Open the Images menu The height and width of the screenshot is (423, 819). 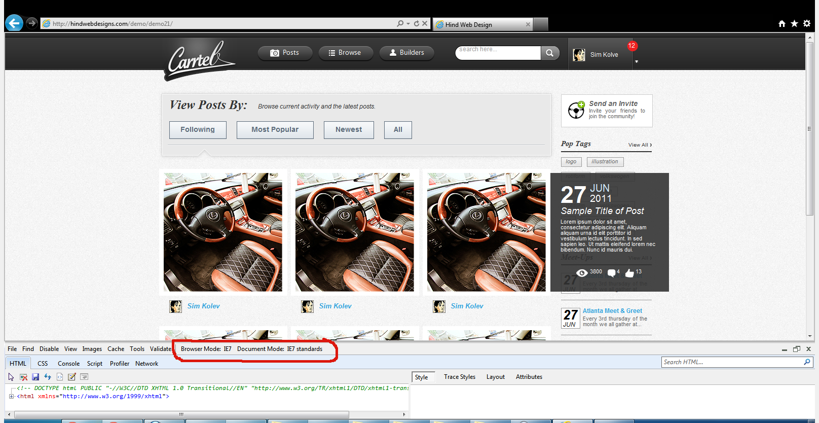[x=92, y=349]
